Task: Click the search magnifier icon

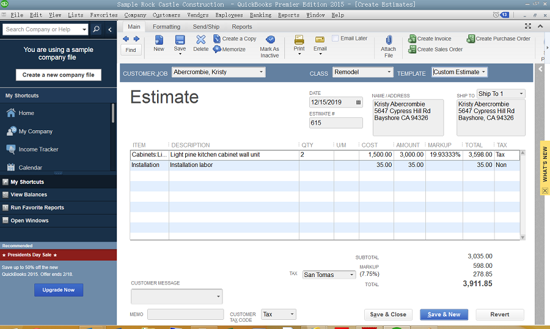Action: click(96, 29)
